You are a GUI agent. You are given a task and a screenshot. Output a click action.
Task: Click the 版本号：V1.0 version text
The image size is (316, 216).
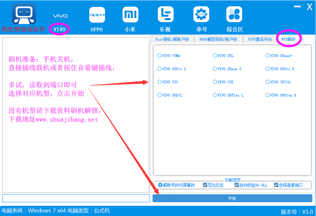tap(297, 212)
